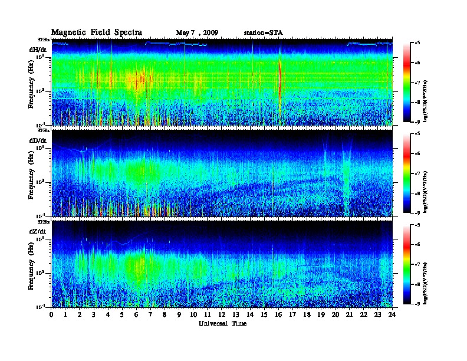Screen dimensions: 467x361
Task: Click the "-5" tick on the dH/dt color bar
Action: pos(417,42)
